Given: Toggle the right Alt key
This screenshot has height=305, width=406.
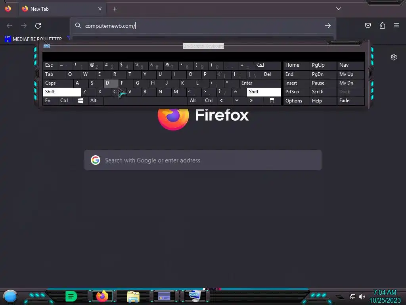Looking at the screenshot, I should pos(195,100).
